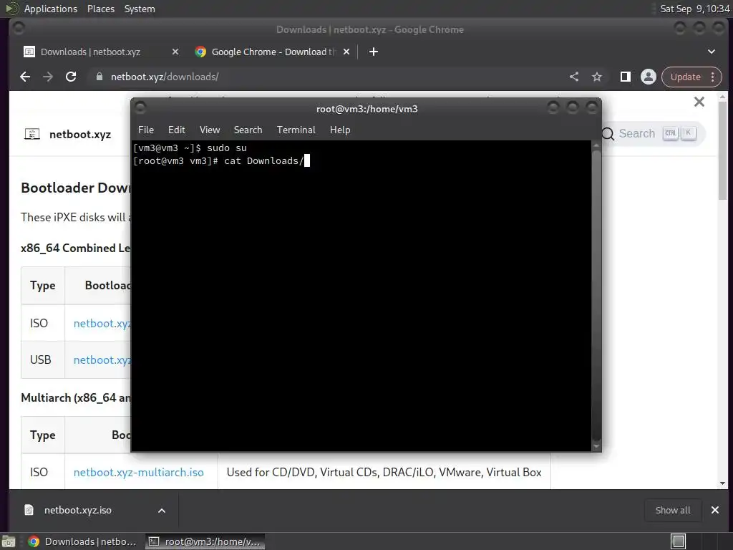Click the netboot.xyz page Search box
733x550 pixels.
click(651, 134)
